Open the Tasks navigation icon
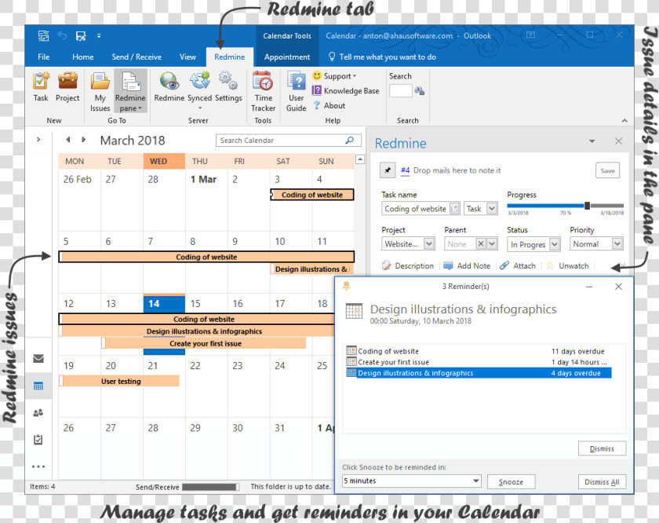This screenshot has width=659, height=523. pos(38,440)
